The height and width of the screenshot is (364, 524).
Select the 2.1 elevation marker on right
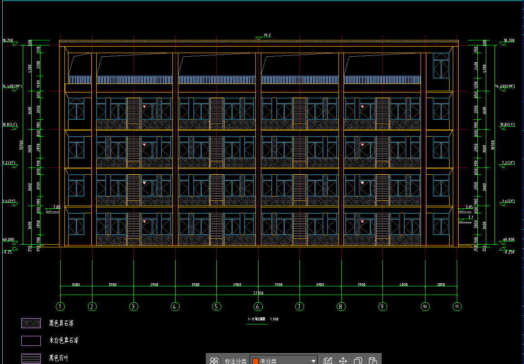[470, 217]
